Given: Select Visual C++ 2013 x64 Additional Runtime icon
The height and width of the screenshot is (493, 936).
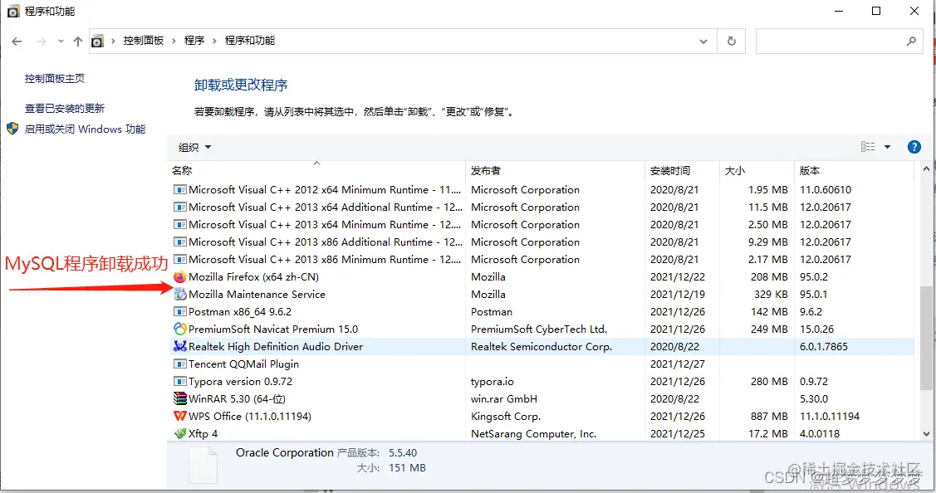Looking at the screenshot, I should tap(179, 207).
